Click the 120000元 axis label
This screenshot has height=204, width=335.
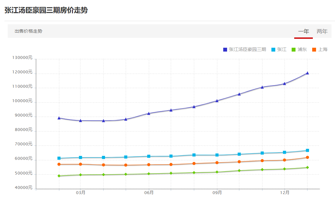tap(22, 72)
